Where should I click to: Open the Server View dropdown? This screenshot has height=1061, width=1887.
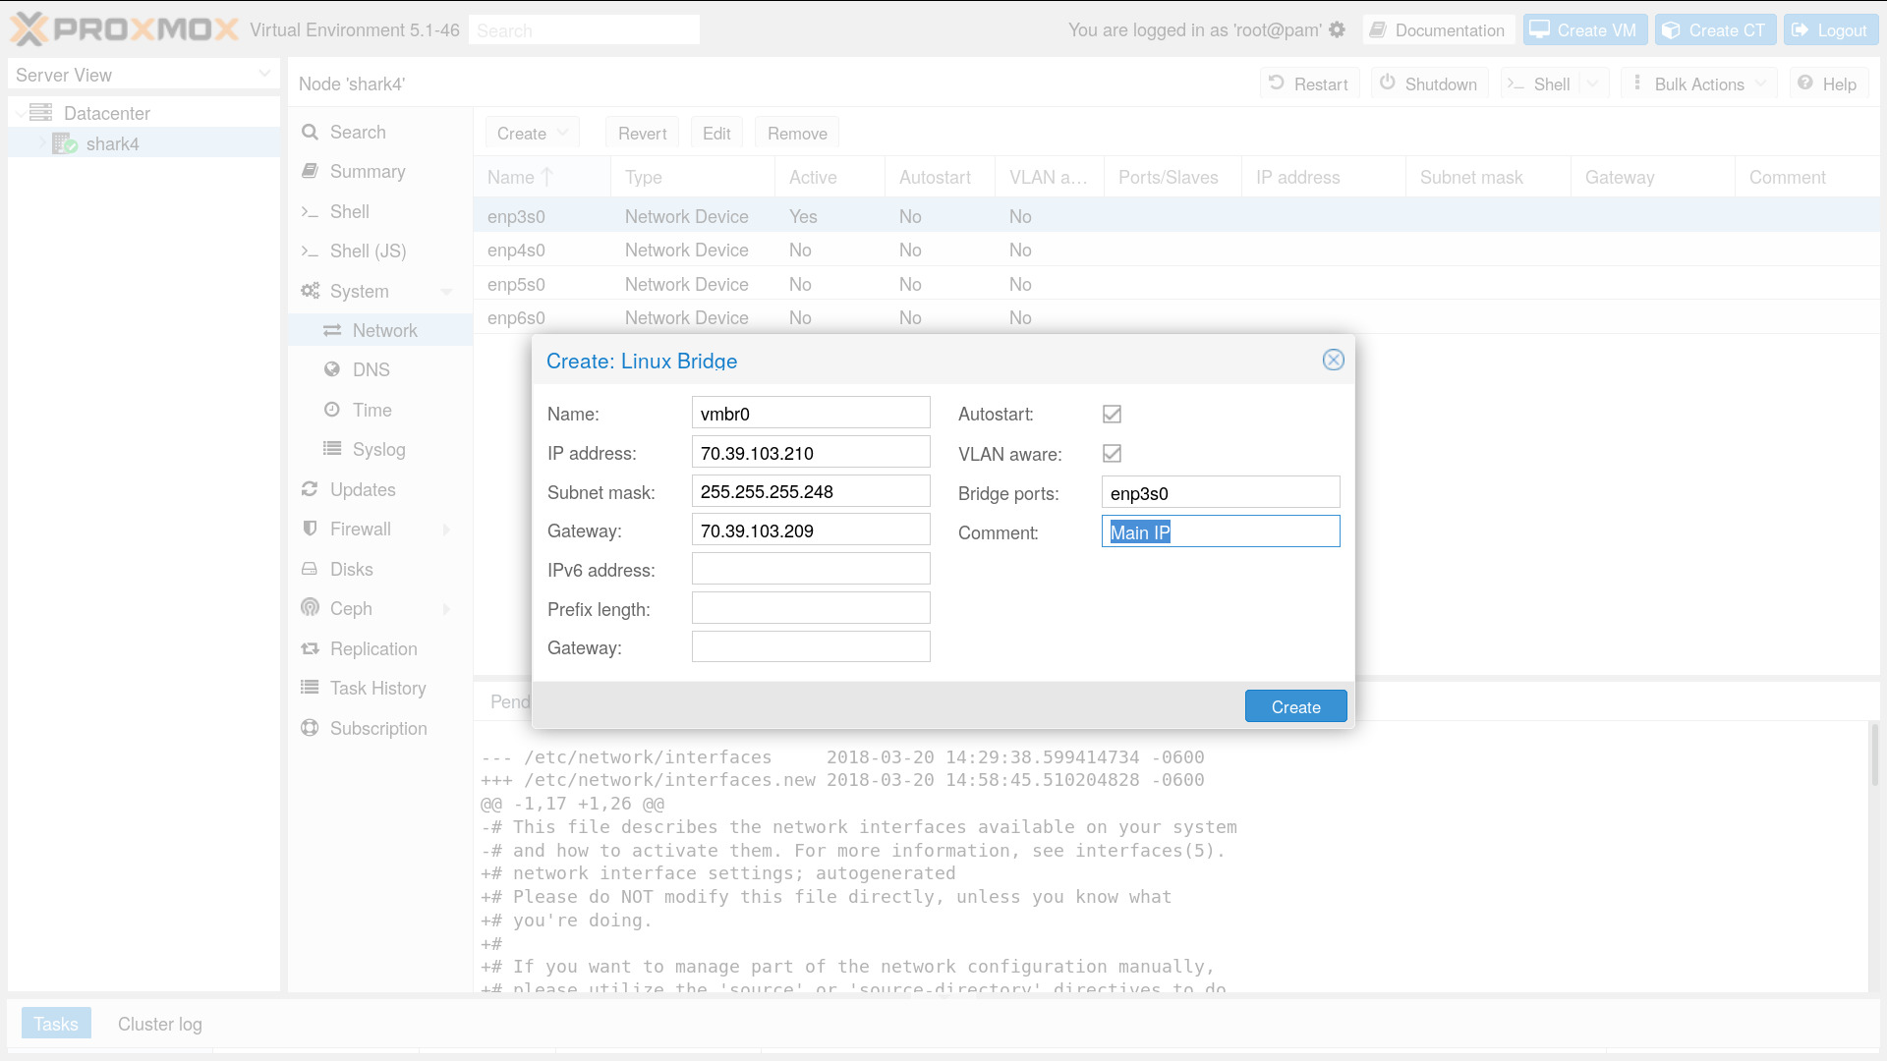coord(263,75)
